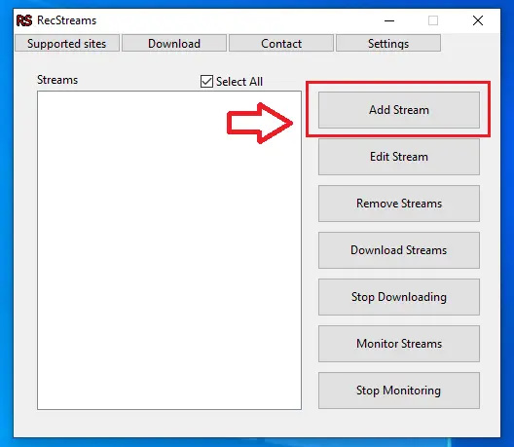
Task: Open the Settings tab
Action: point(388,43)
